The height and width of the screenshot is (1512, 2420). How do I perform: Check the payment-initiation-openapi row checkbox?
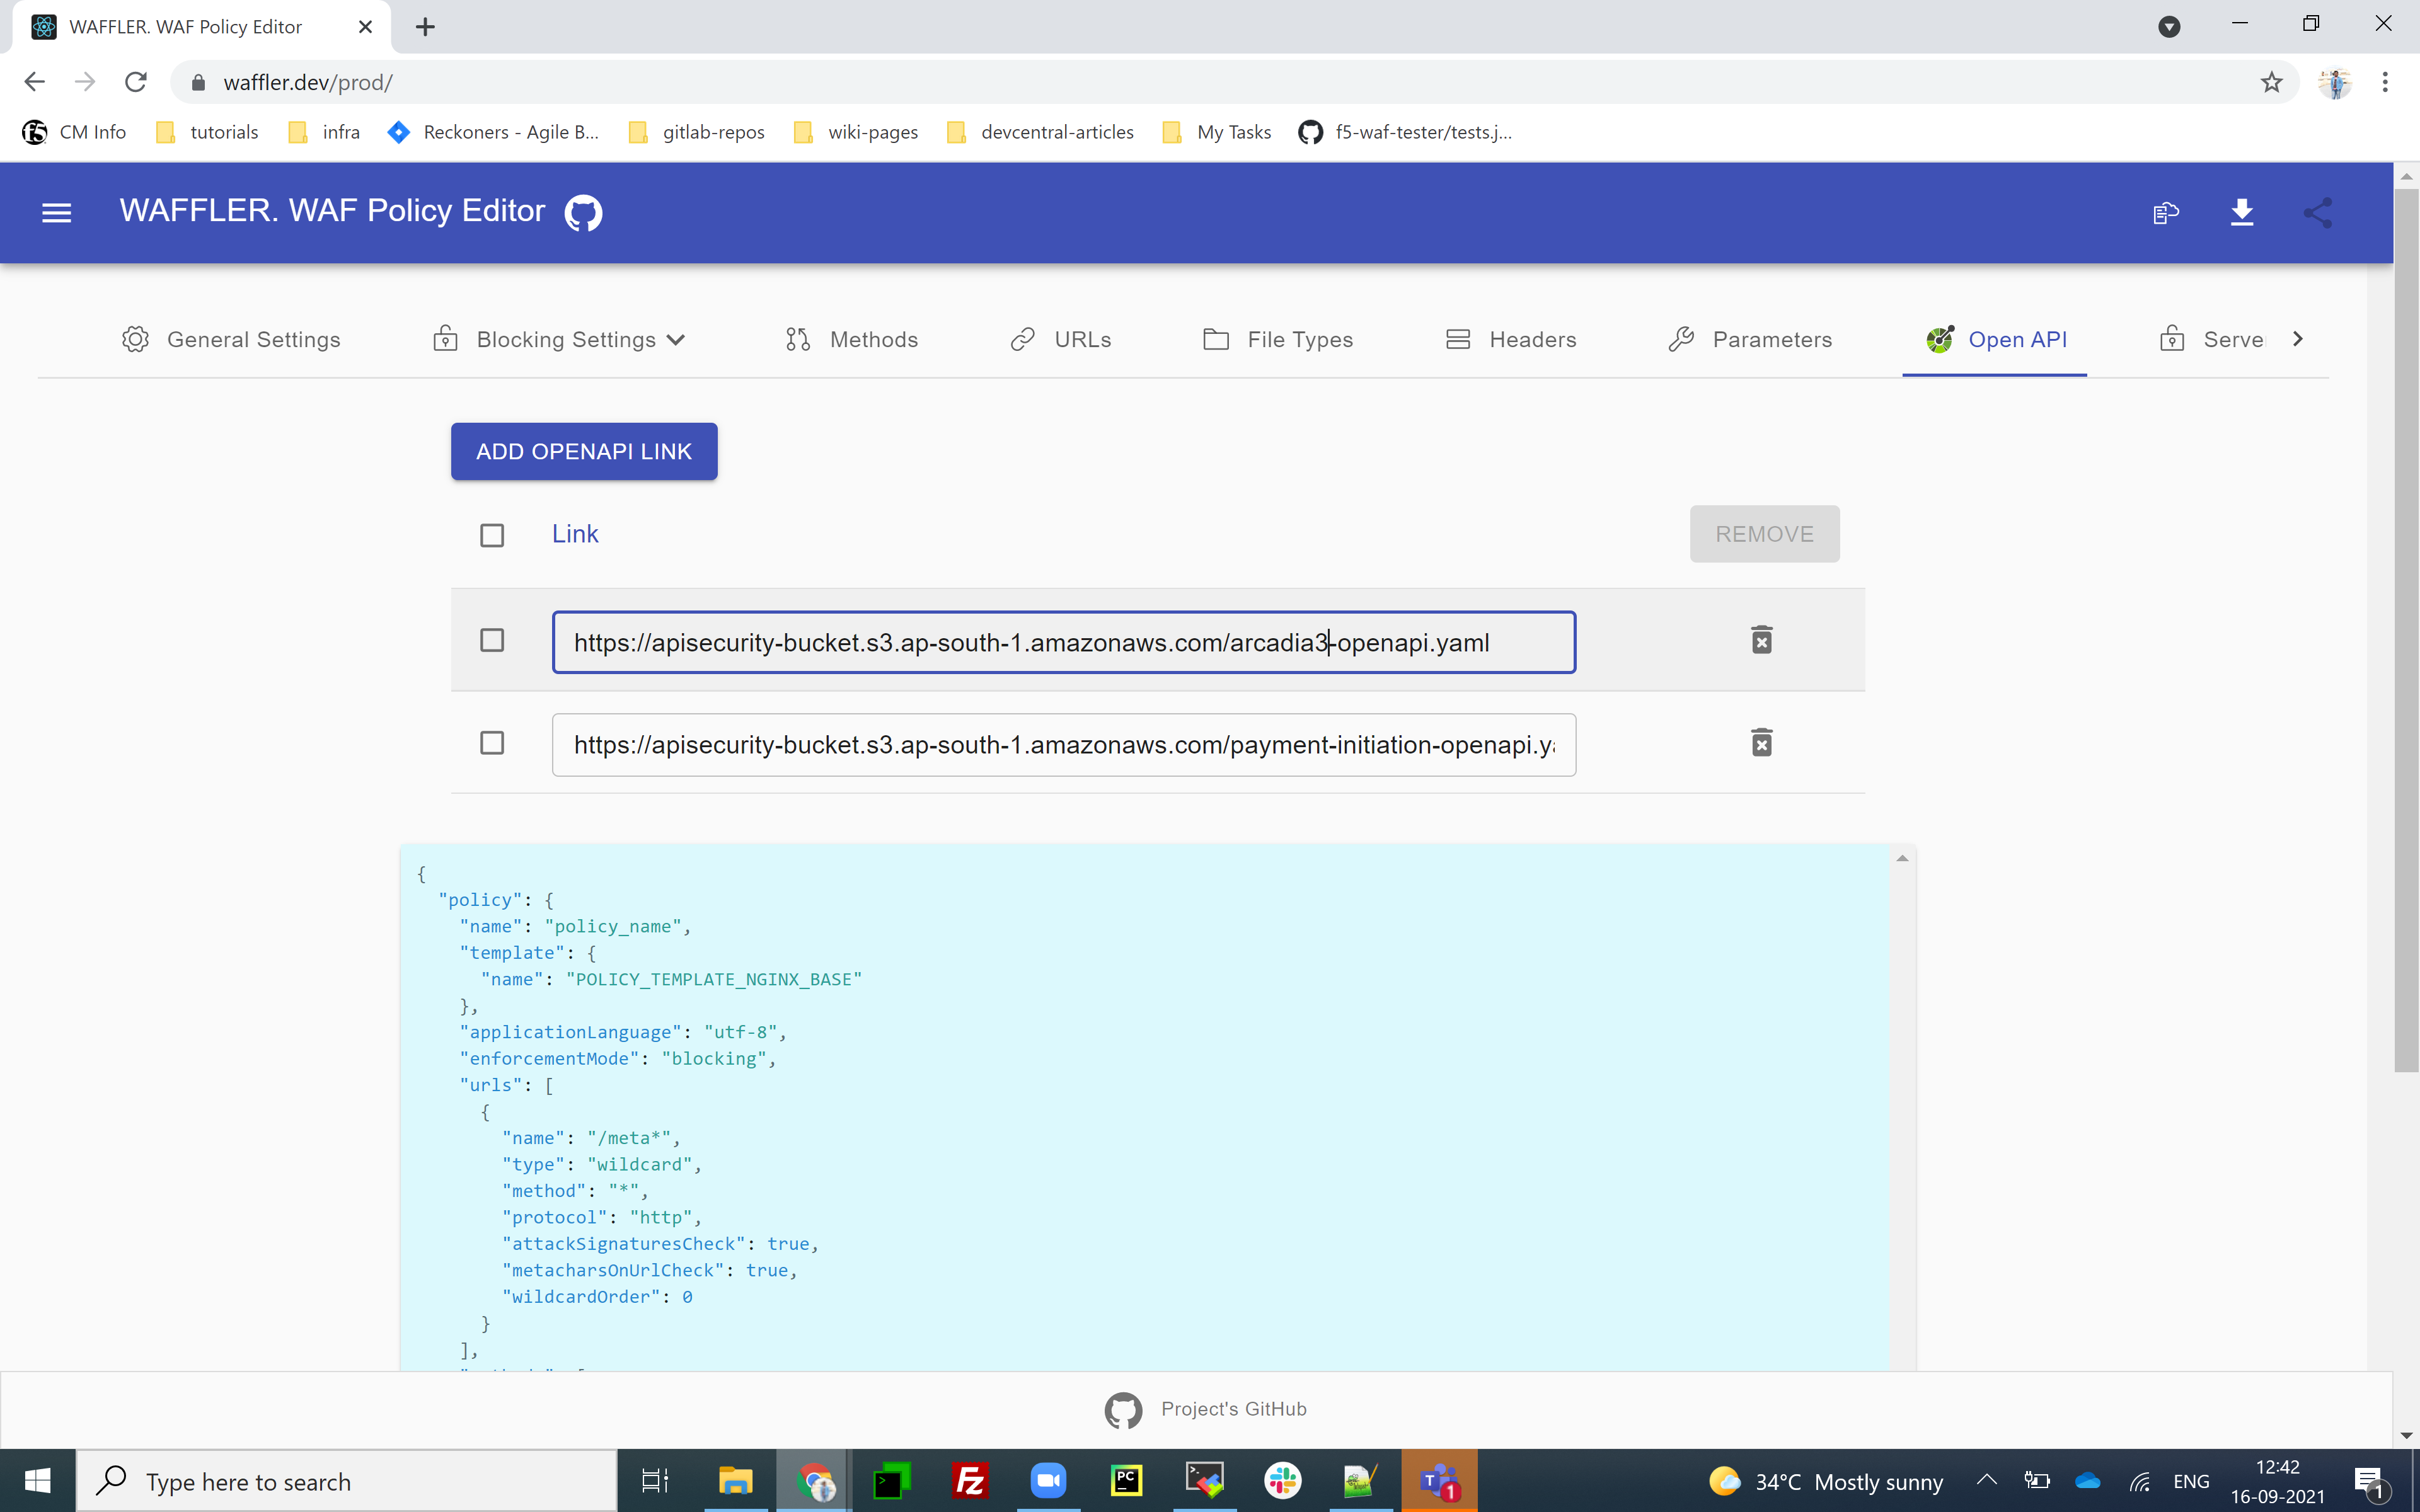point(492,743)
